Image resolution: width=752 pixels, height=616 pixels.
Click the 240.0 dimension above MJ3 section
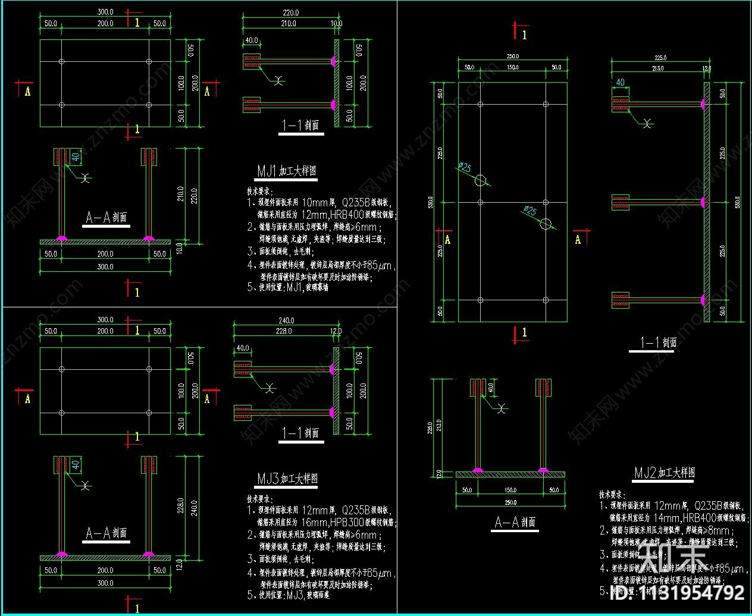[x=286, y=320]
